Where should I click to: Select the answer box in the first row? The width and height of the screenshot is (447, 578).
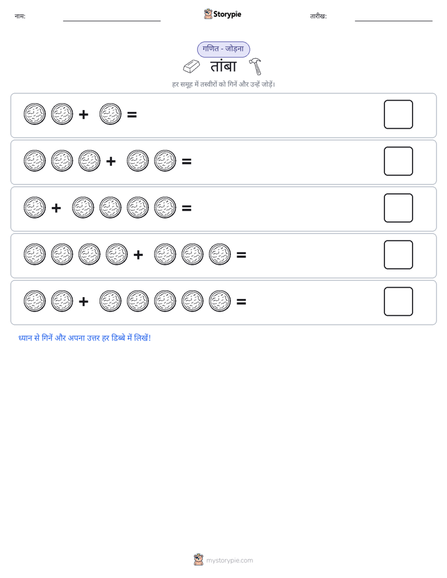pyautogui.click(x=398, y=114)
